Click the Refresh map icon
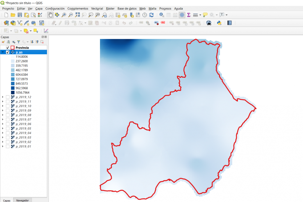 [151, 15]
